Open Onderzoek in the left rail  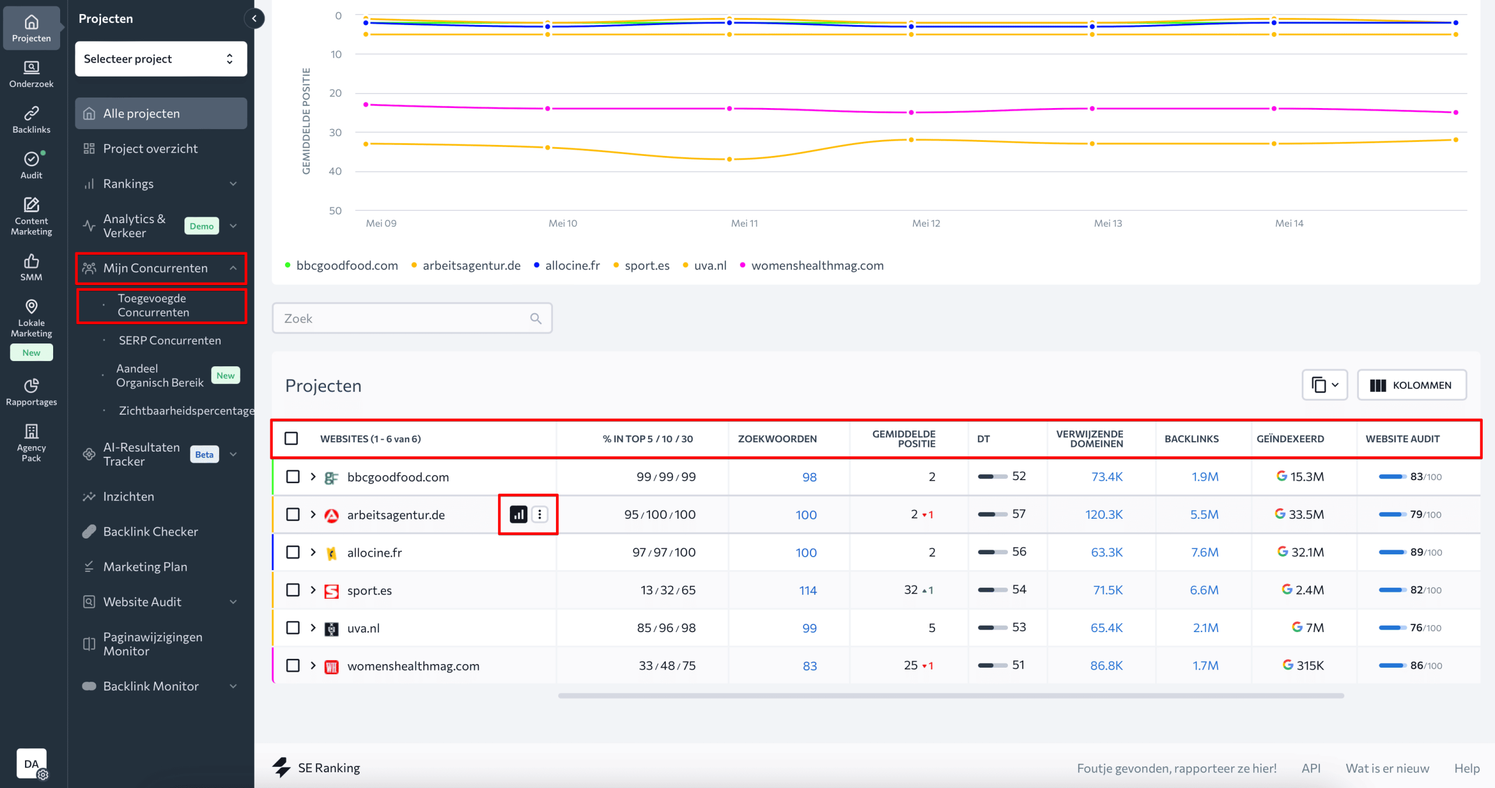pyautogui.click(x=32, y=74)
